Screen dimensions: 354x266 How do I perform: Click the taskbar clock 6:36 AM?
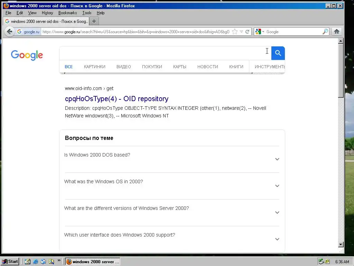click(x=342, y=262)
